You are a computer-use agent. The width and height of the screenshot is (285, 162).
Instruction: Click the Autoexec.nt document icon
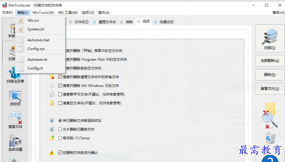[x=20, y=59]
